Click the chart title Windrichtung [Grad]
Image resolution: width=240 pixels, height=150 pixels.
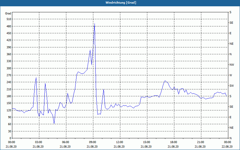(121, 3)
